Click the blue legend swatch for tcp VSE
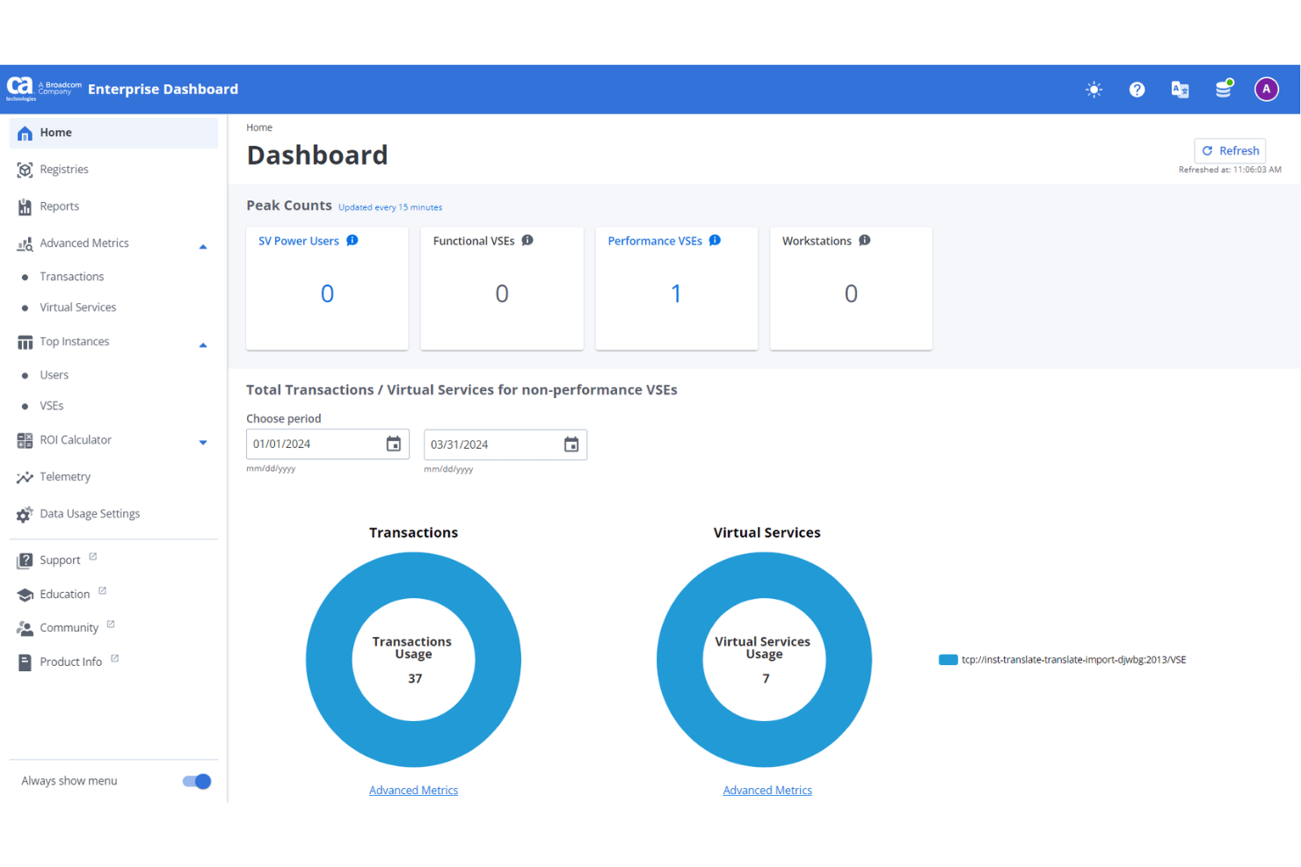Viewport: 1301px width, 867px height. [948, 660]
